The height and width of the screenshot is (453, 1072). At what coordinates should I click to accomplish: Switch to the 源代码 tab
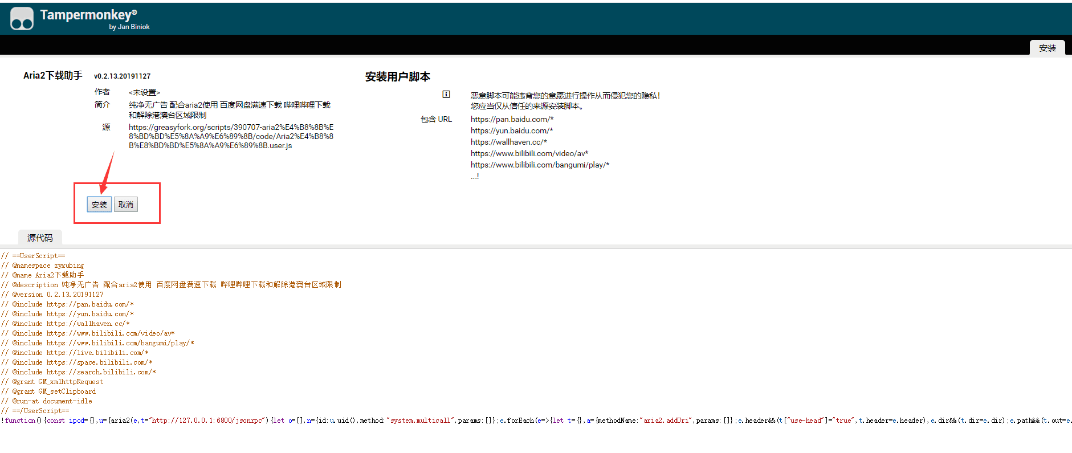pyautogui.click(x=40, y=238)
